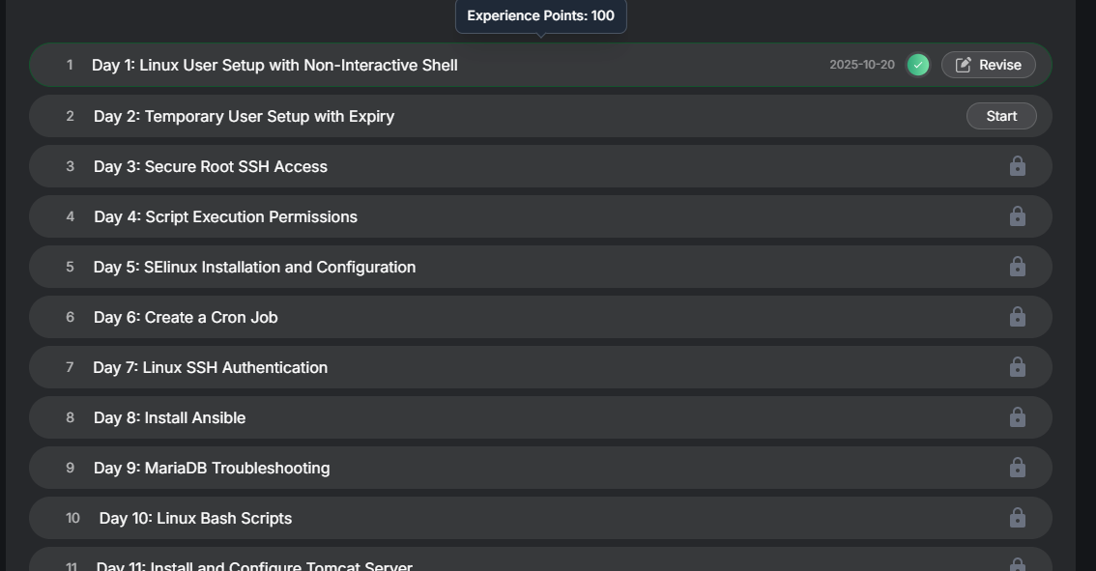Open Day 8: Install Ansible entry
The height and width of the screenshot is (571, 1096).
(169, 417)
